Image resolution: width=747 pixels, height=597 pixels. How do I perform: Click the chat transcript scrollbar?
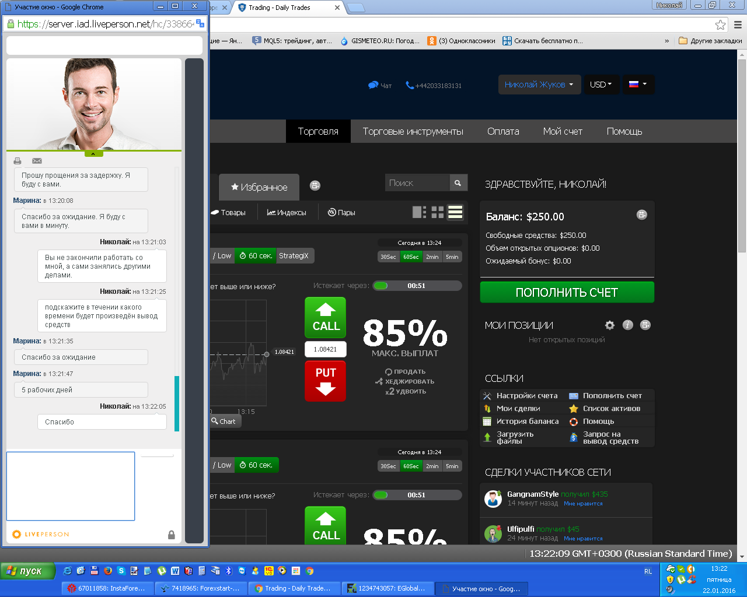[x=177, y=403]
